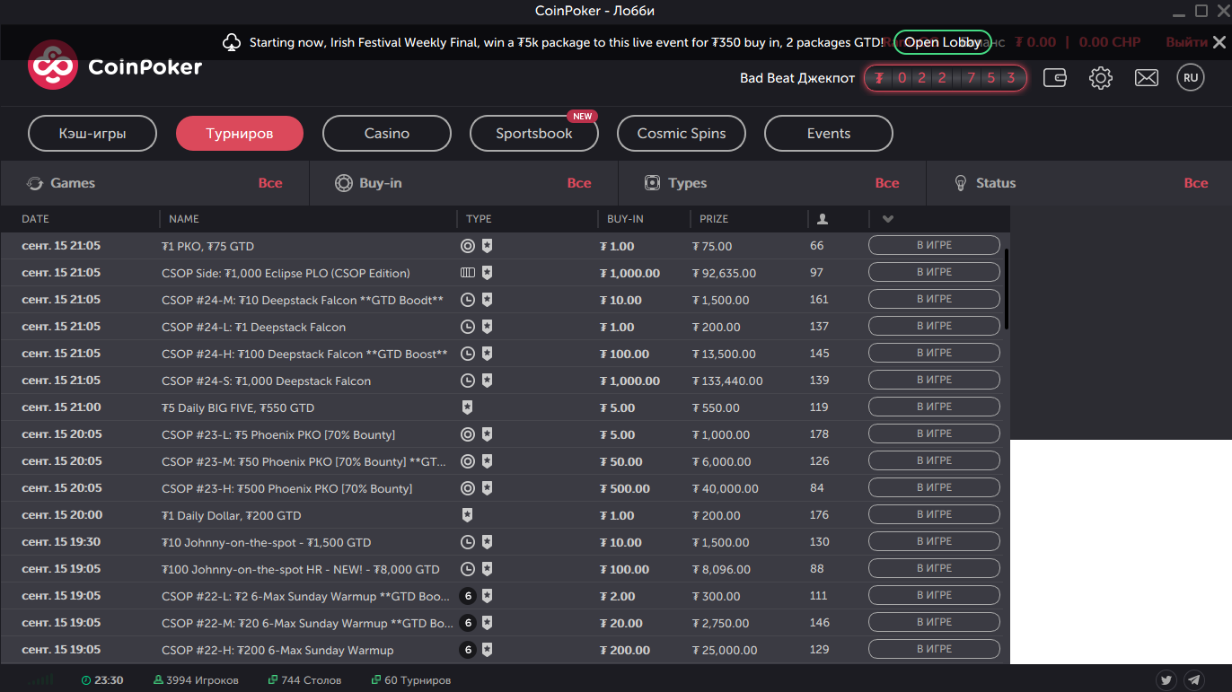Sort by the BUY-IN column header

click(625, 219)
